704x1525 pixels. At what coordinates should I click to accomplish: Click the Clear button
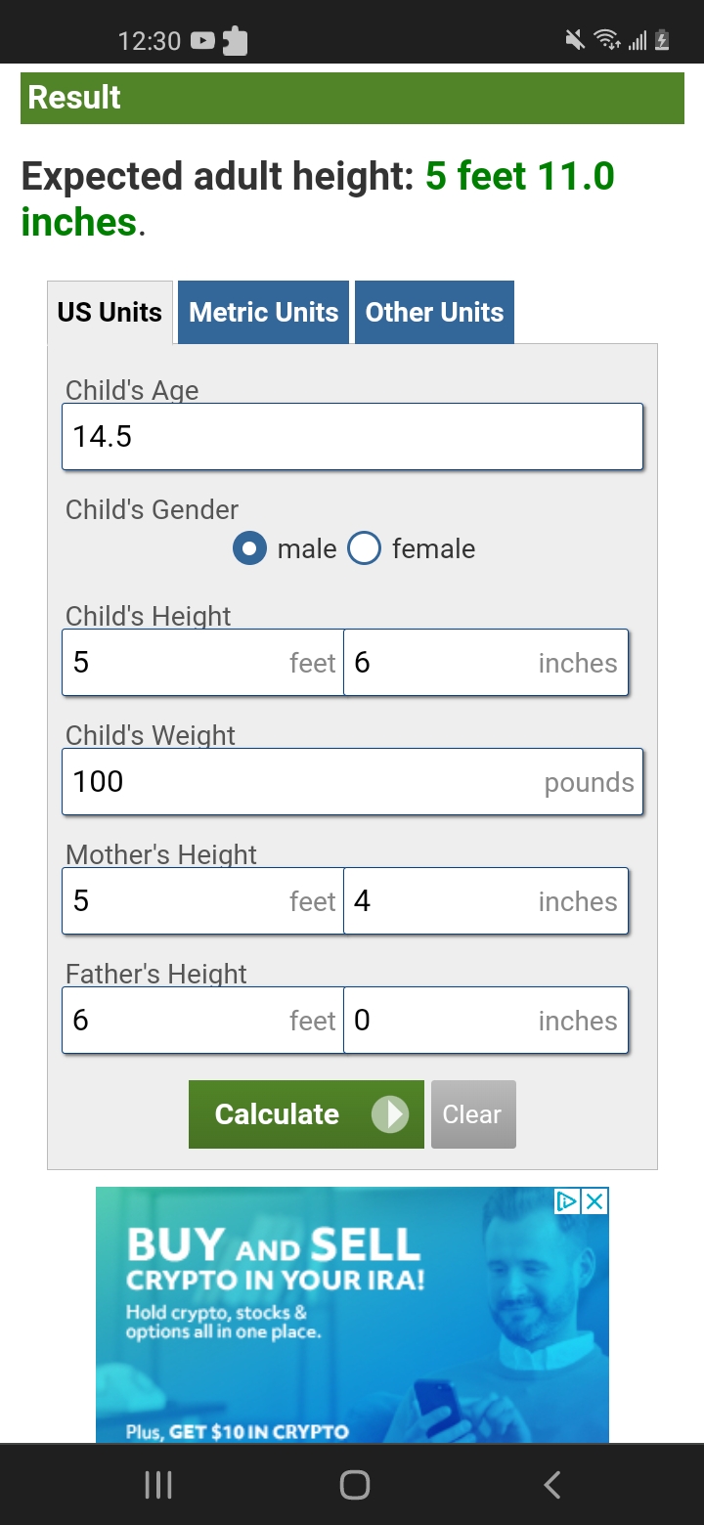pos(473,1114)
